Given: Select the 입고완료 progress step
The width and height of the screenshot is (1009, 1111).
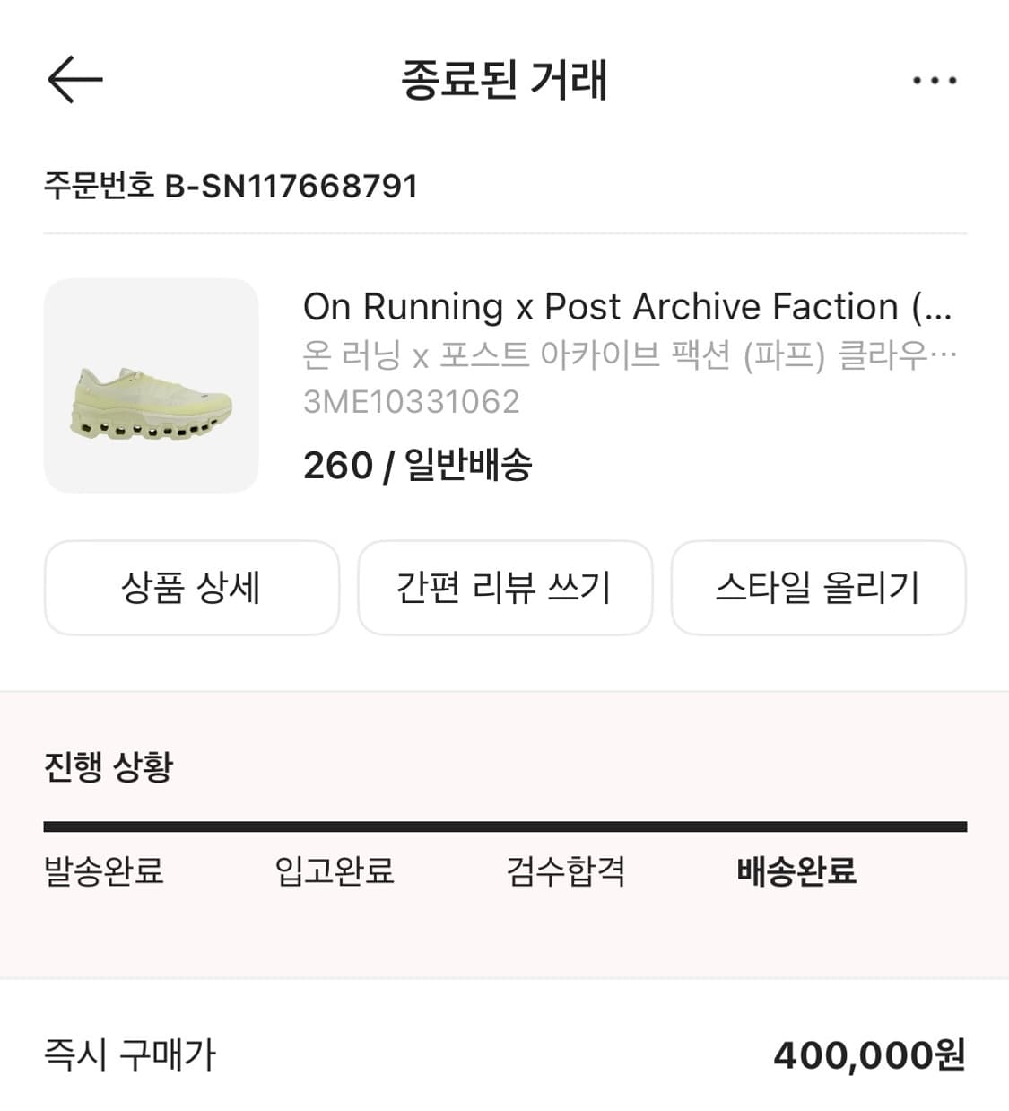Looking at the screenshot, I should click(335, 870).
